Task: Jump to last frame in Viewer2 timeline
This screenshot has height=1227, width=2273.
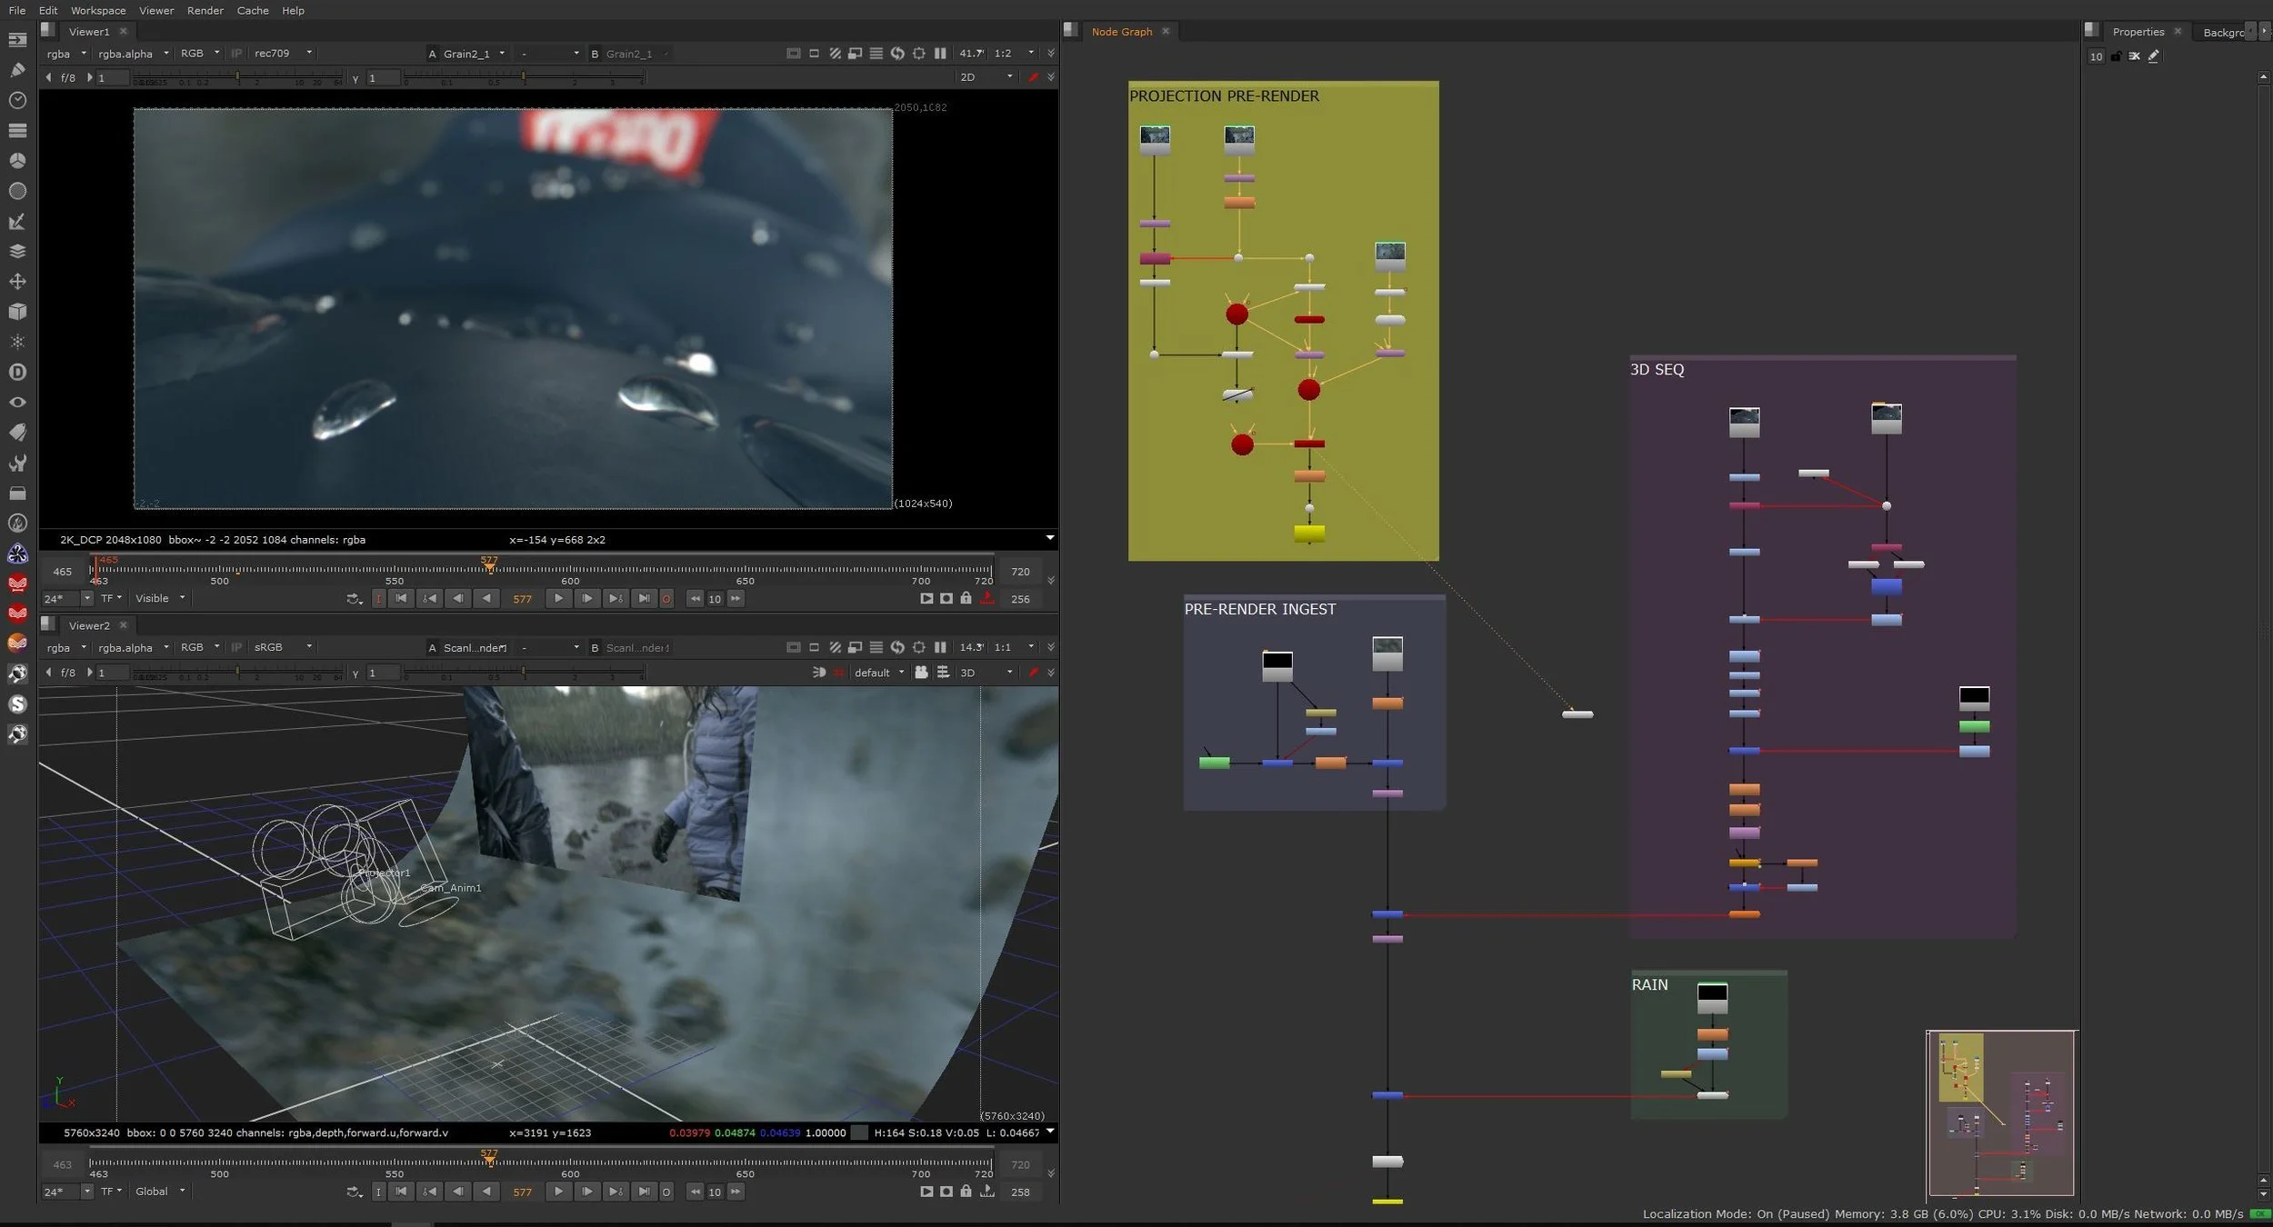Action: [x=645, y=1192]
